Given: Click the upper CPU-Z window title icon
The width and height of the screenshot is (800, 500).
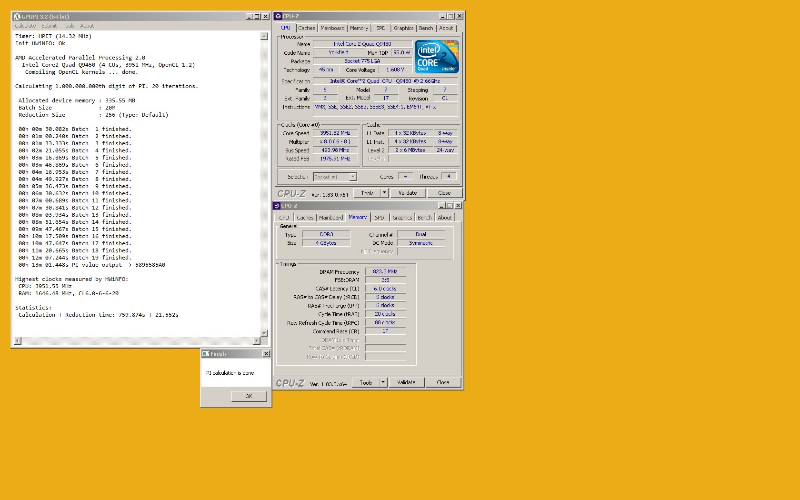Looking at the screenshot, I should click(x=278, y=16).
